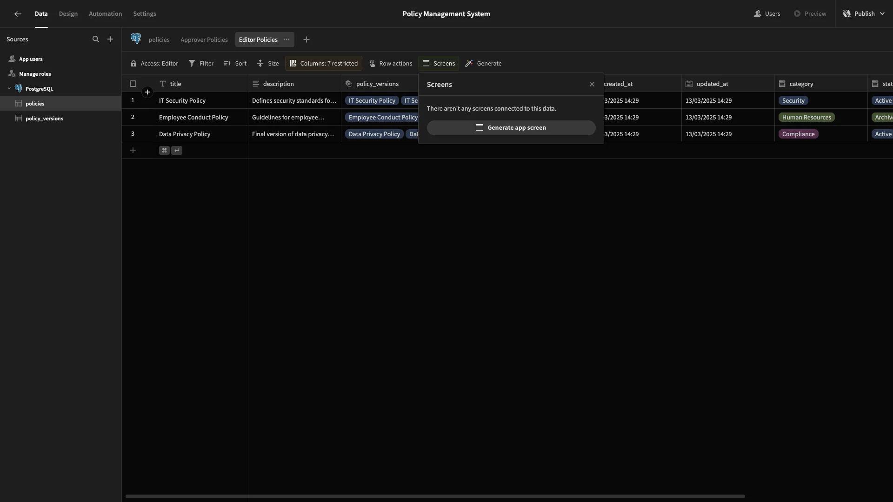
Task: Add a new row with bottom plus
Action: 133,150
